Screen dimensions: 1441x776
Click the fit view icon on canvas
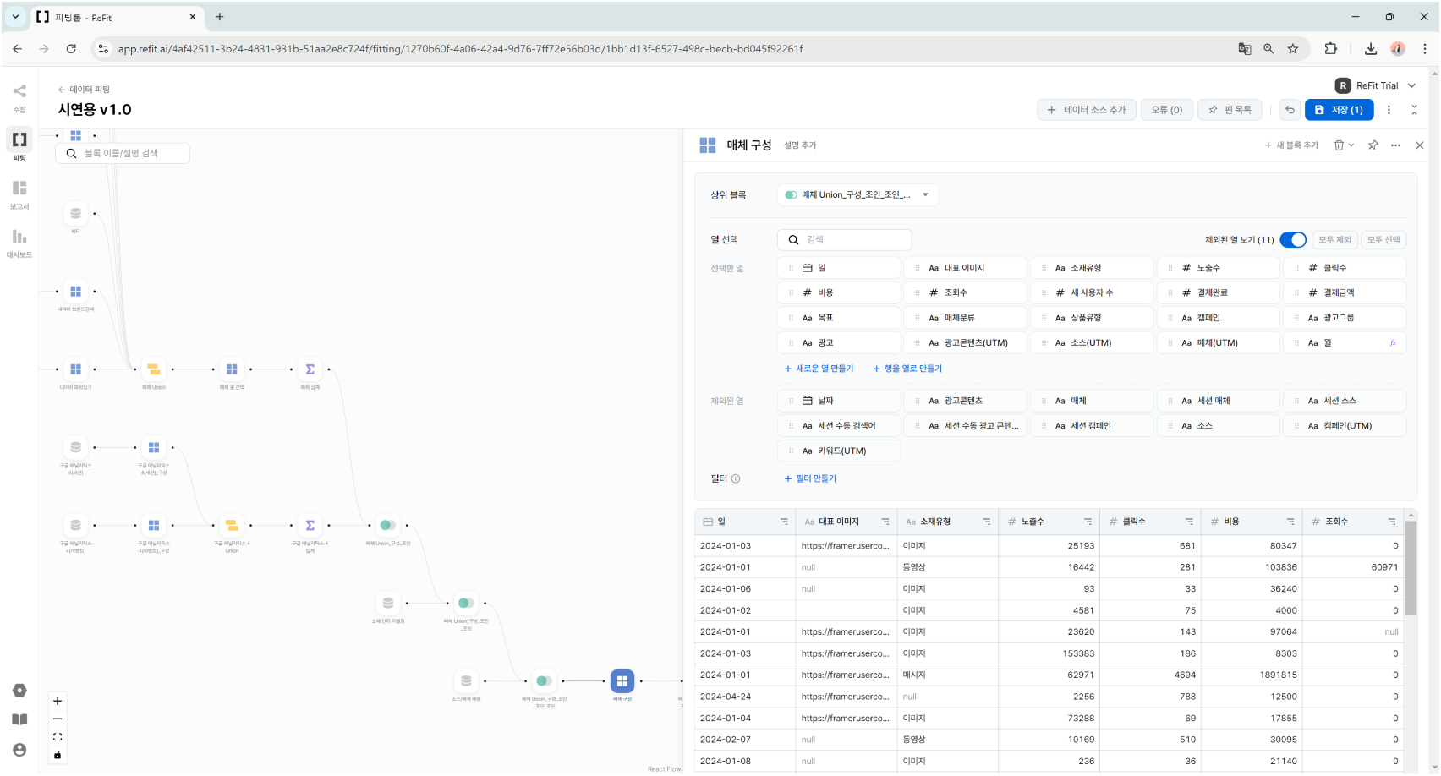[58, 737]
